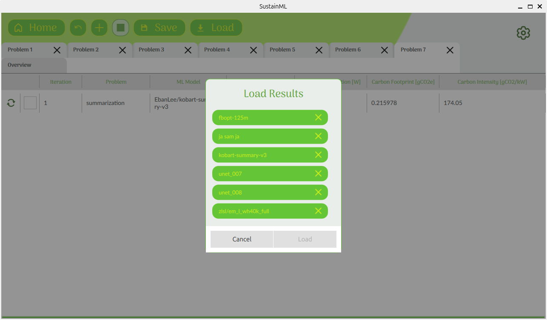
Task: Open settings via the gear icon
Action: point(523,33)
